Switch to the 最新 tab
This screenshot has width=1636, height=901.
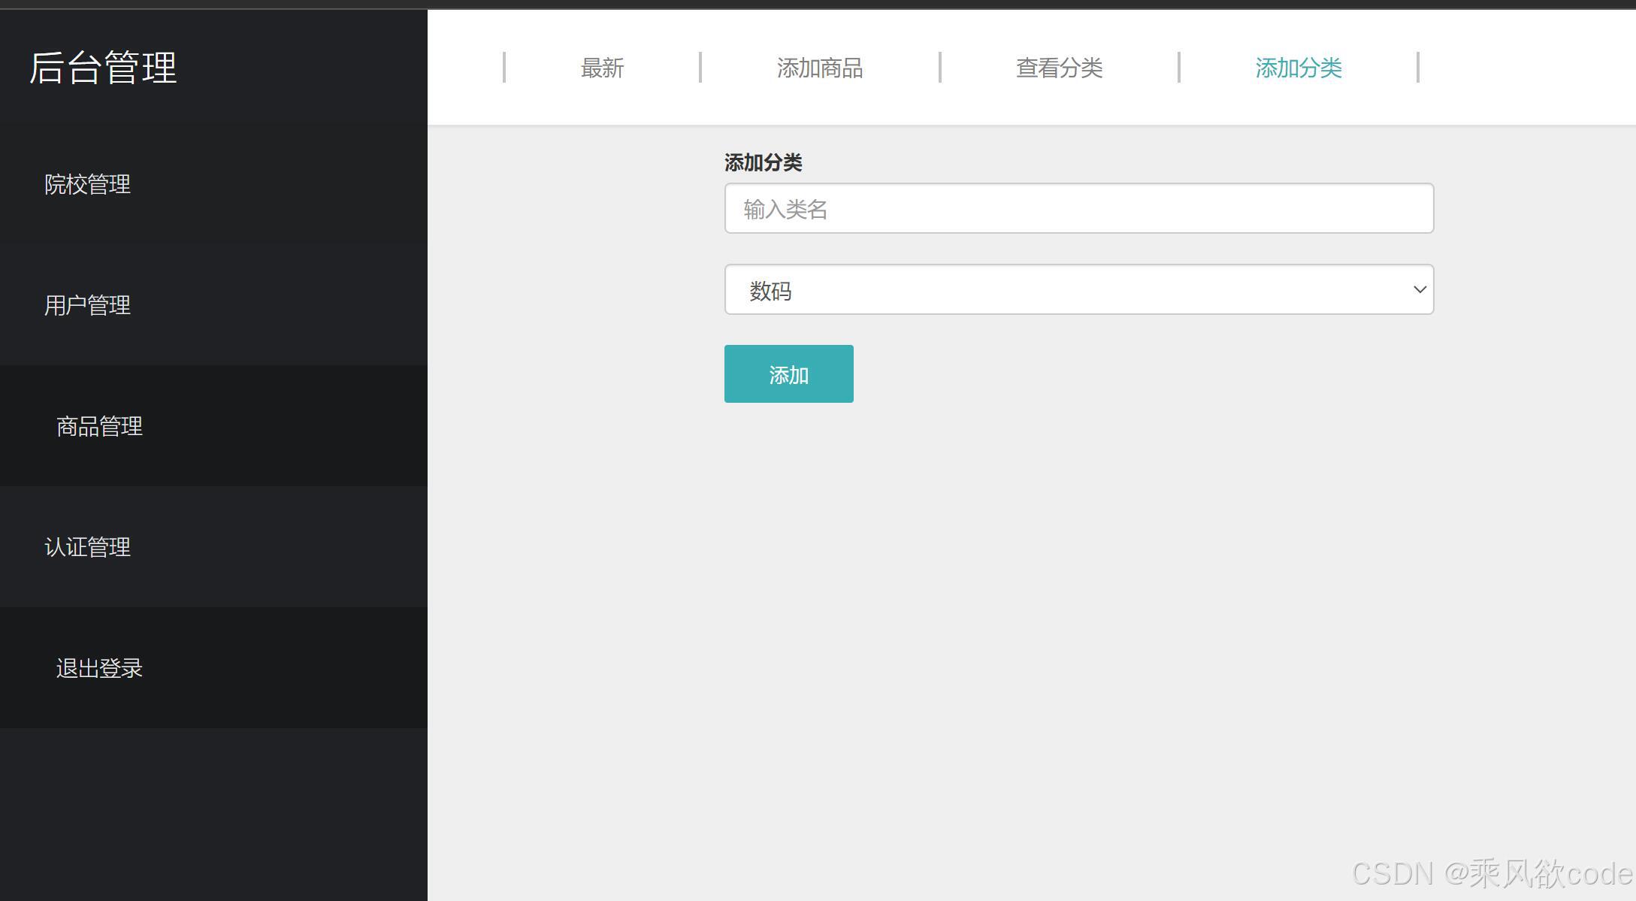point(601,68)
